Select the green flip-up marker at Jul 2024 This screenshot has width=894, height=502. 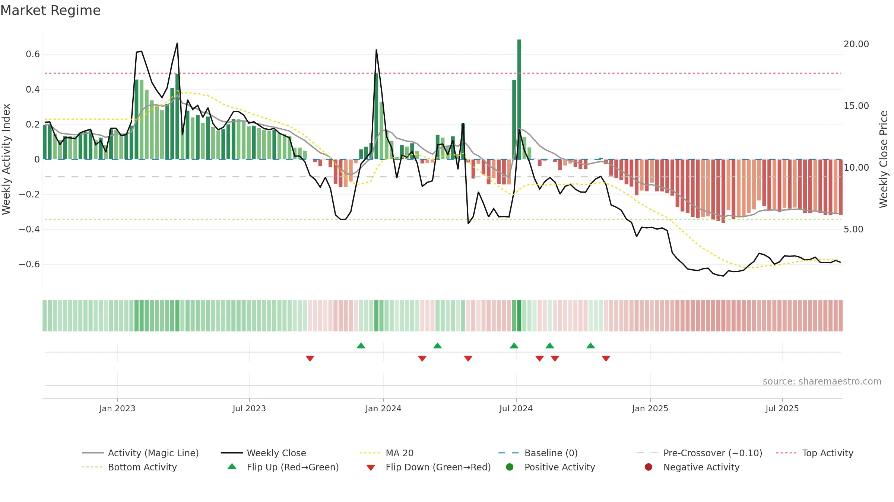514,345
